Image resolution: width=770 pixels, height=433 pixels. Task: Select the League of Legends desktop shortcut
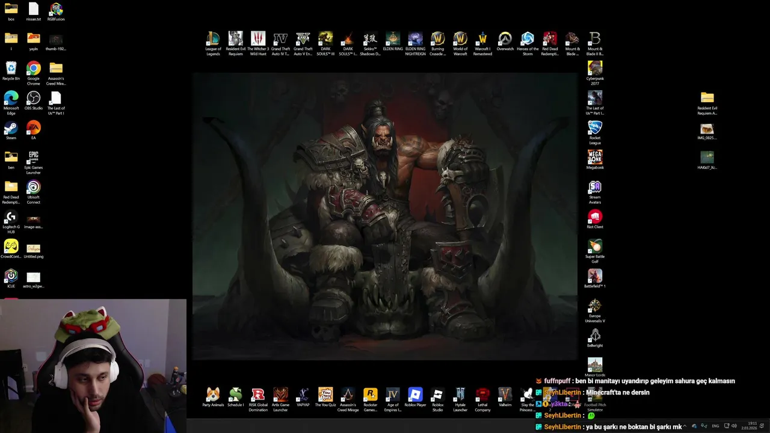pos(213,43)
